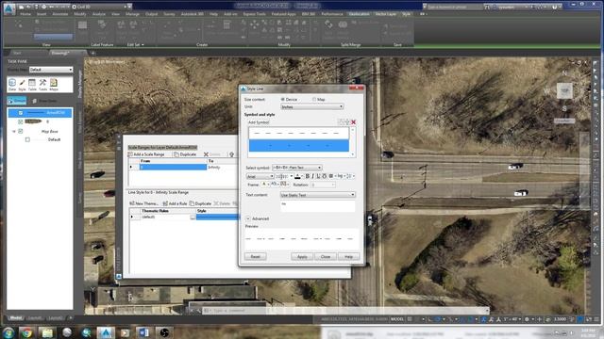The image size is (604, 339).
Task: Click Add a Scale Range icon
Action: tap(130, 154)
